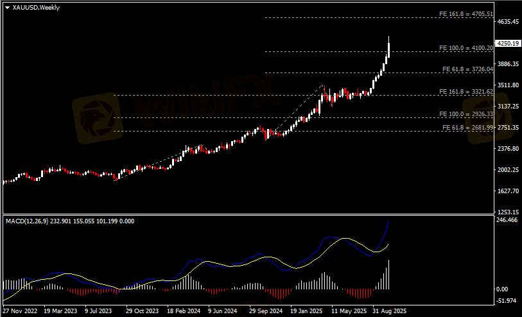522x317 pixels.
Task: Click the MACD zero level 0.00
Action: coord(502,289)
